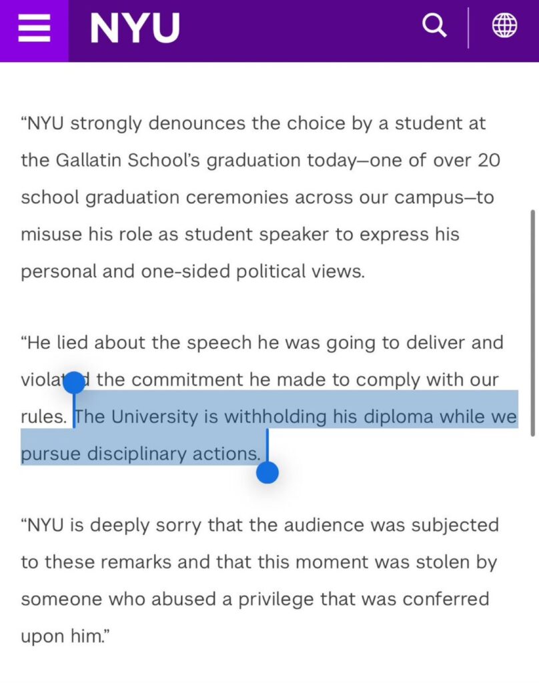Open site navigation via the three-line menu icon
This screenshot has height=683, width=539.
(x=34, y=28)
